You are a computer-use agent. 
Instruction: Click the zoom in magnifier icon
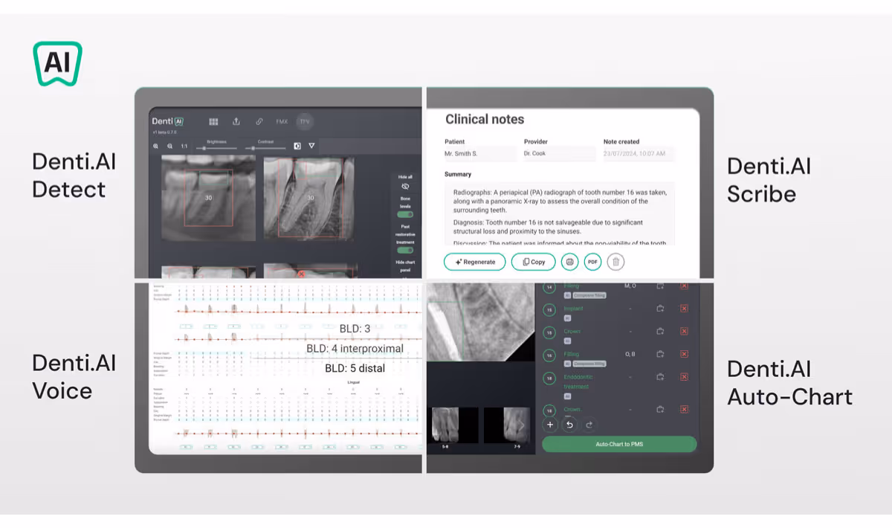pyautogui.click(x=156, y=147)
